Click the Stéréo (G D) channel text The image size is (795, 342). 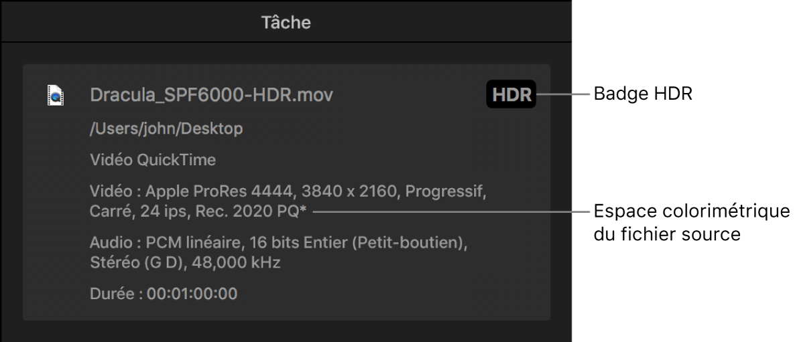coord(137,262)
